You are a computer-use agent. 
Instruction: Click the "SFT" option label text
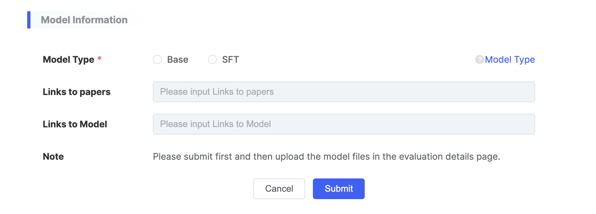coord(230,59)
